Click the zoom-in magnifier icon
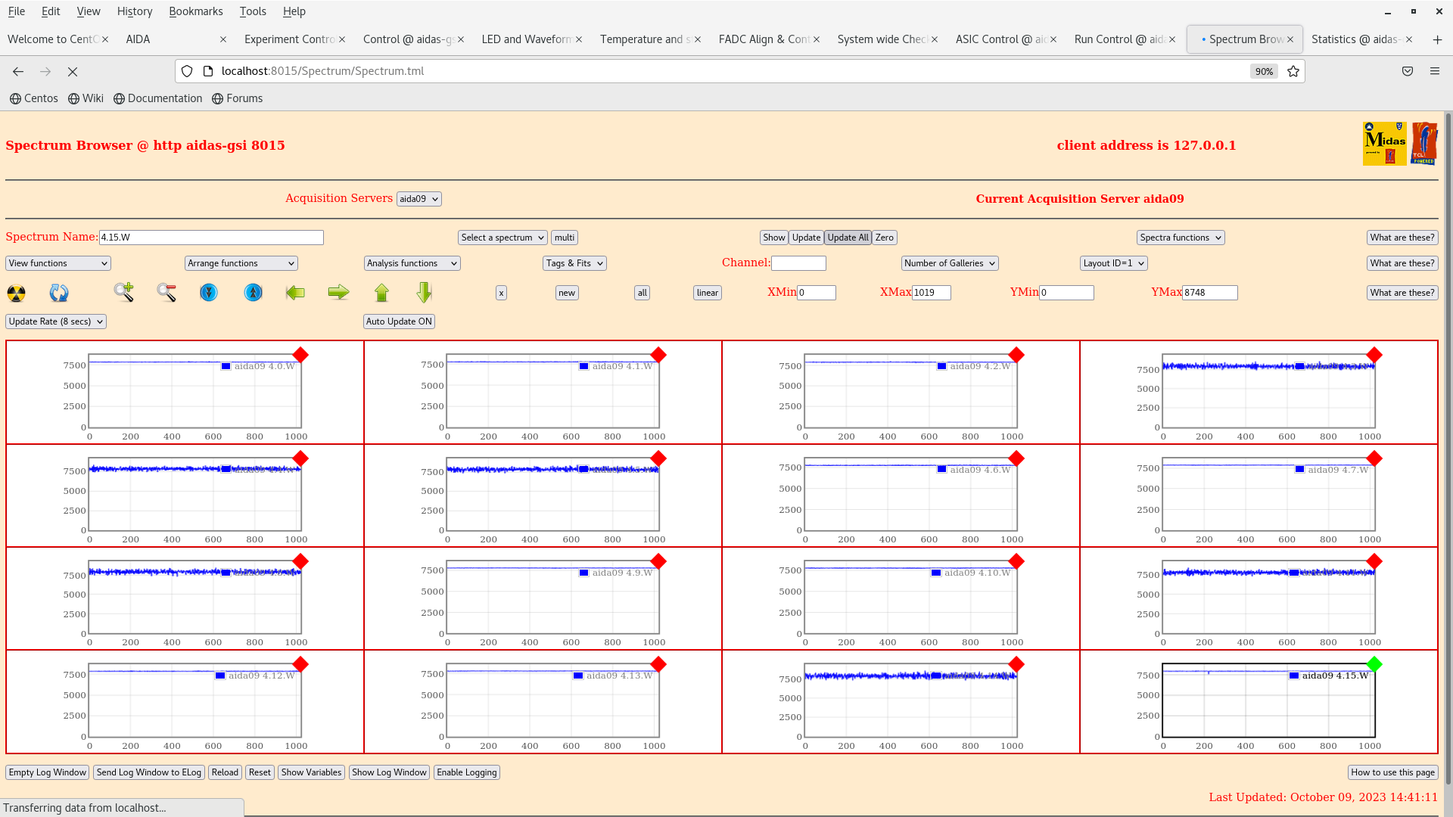 tap(124, 292)
